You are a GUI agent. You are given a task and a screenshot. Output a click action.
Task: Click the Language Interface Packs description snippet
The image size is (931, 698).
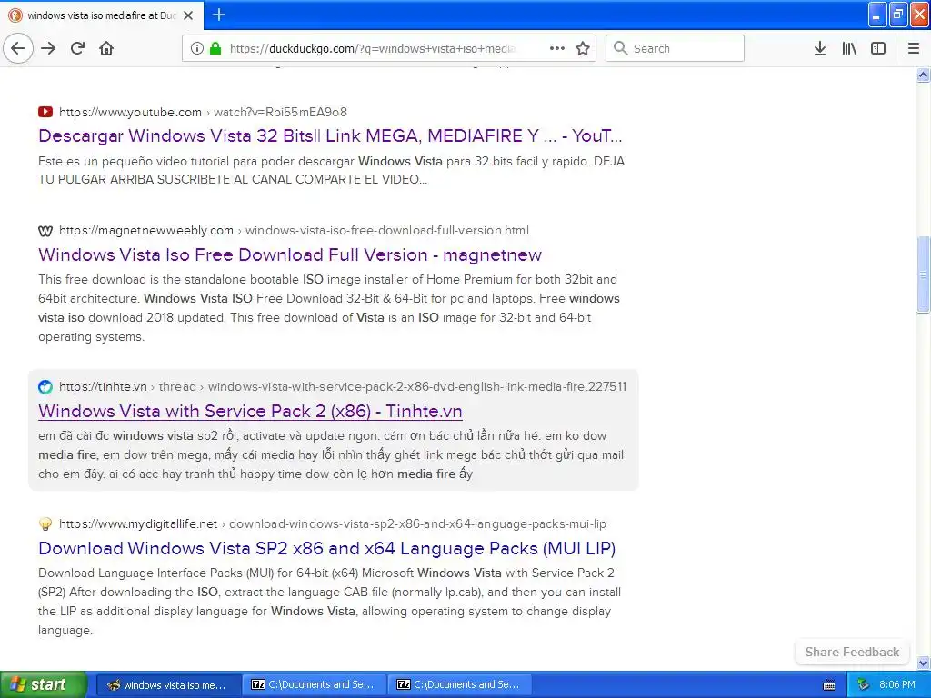coord(329,602)
